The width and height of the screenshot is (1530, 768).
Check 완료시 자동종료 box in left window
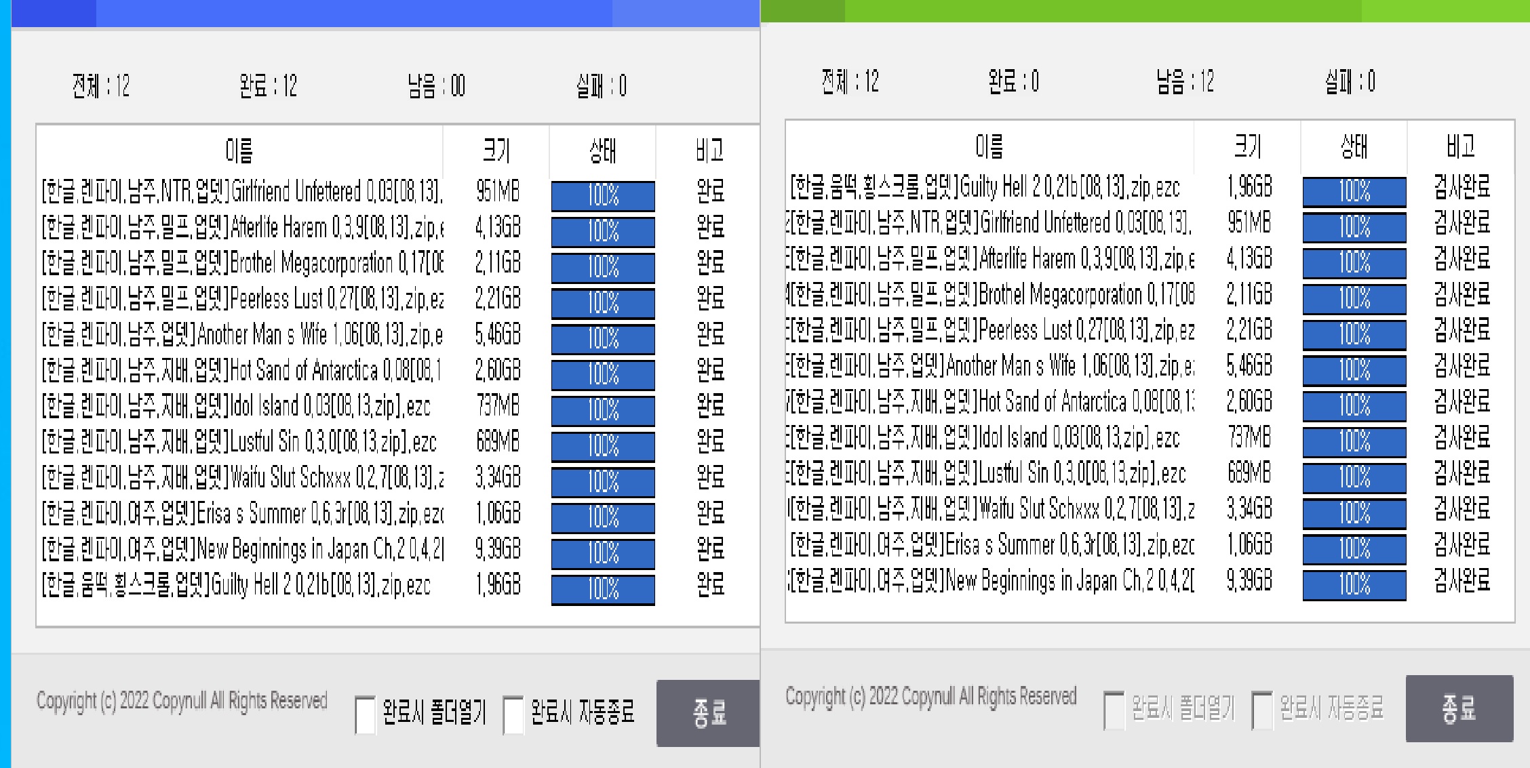[513, 714]
